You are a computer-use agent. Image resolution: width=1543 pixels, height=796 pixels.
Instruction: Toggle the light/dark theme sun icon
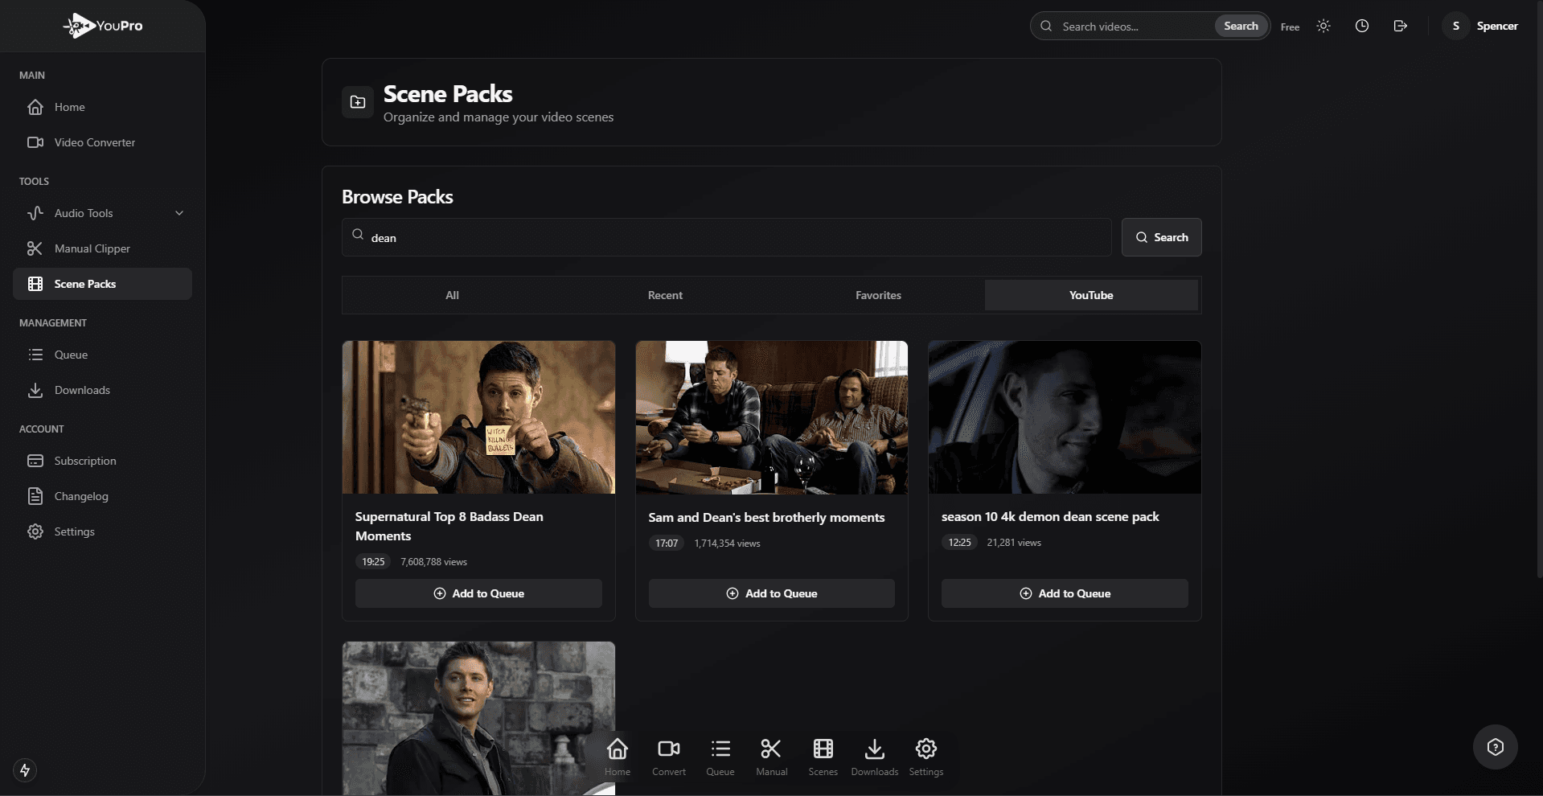[1323, 26]
